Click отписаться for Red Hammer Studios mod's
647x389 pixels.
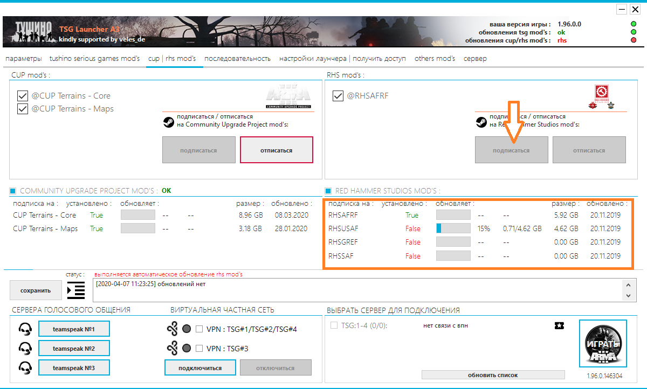point(589,150)
